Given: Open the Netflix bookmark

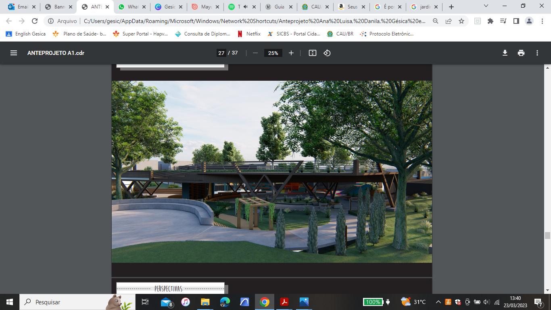Looking at the screenshot, I should 249,34.
